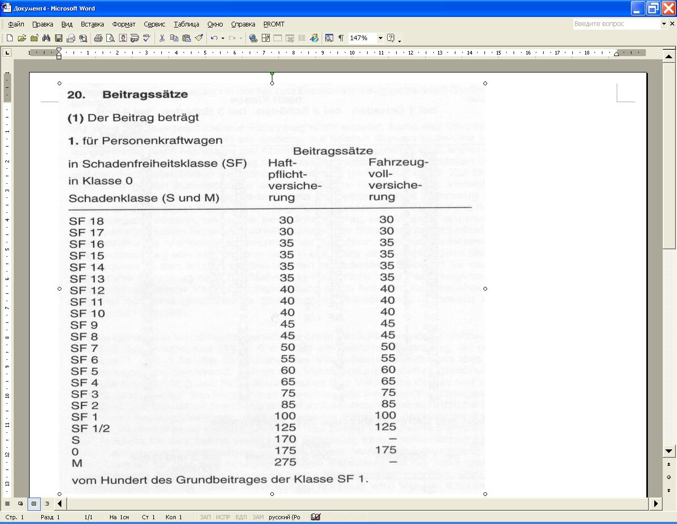Toggle the Drawing toolbar icon
The height and width of the screenshot is (524, 677).
(x=314, y=38)
